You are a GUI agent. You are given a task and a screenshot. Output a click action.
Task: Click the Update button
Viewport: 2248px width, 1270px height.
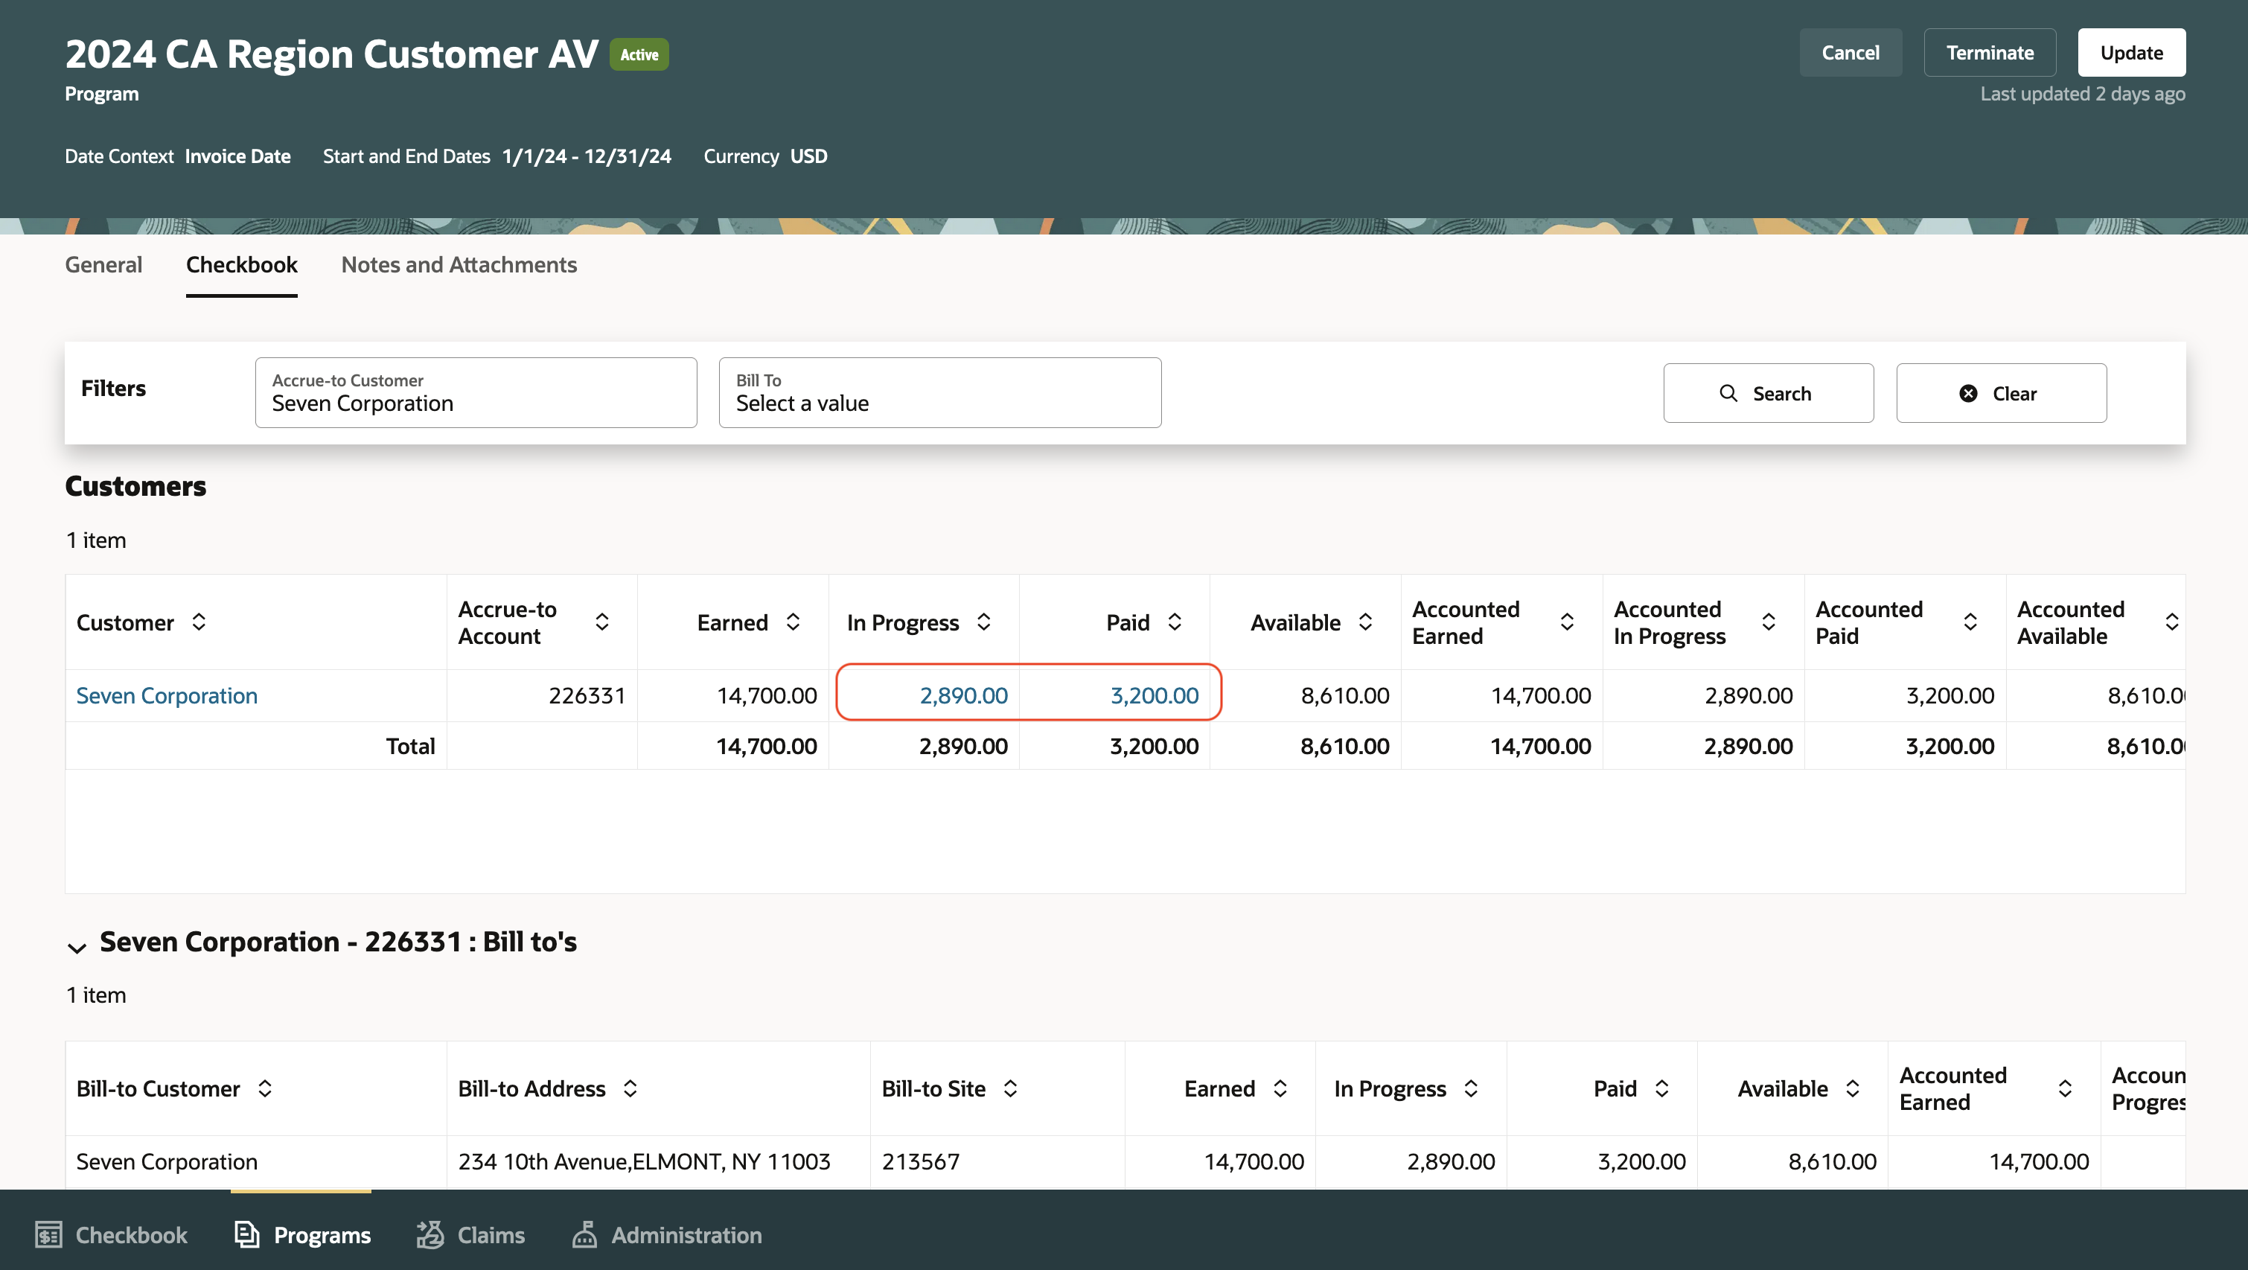[2132, 52]
